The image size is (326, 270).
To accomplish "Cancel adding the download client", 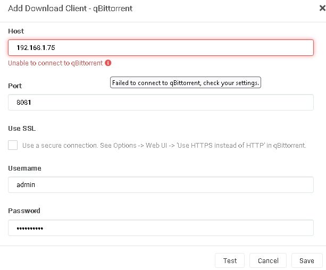I will tap(268, 260).
